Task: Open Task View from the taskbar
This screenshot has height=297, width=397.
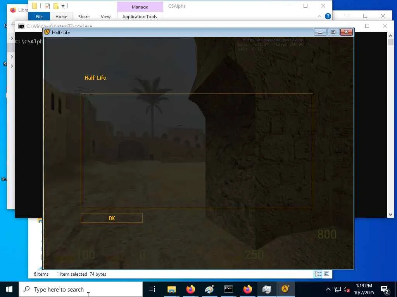Action: [x=152, y=289]
